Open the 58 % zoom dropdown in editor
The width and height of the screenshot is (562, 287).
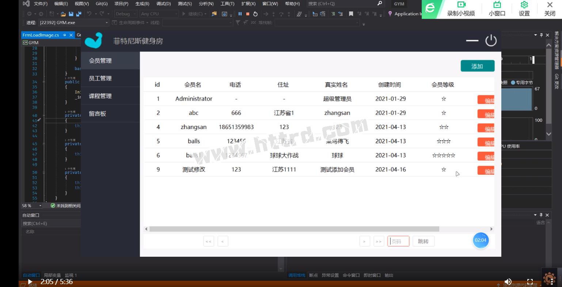[x=32, y=206]
